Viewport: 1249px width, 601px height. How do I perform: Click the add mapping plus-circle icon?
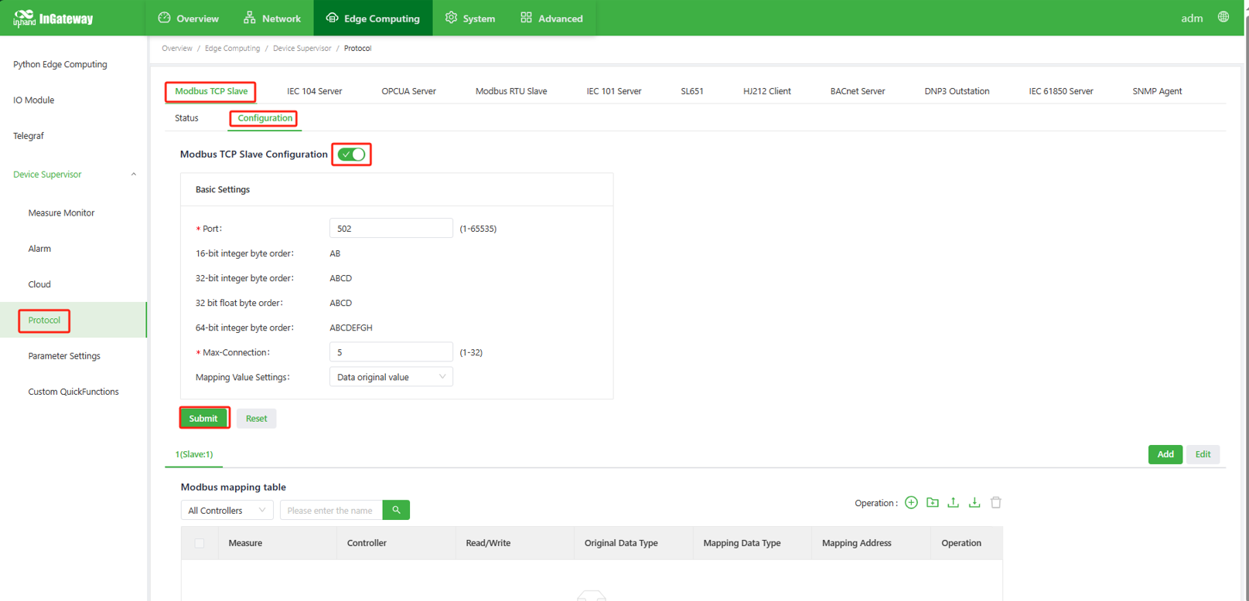911,503
